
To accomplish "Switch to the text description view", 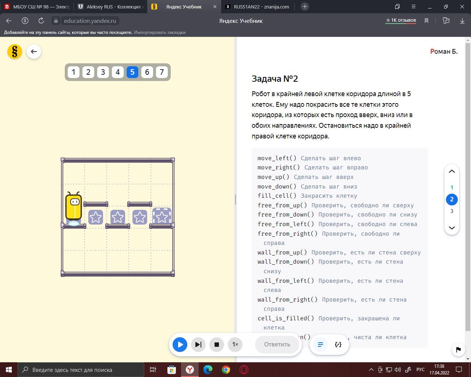I will click(321, 345).
